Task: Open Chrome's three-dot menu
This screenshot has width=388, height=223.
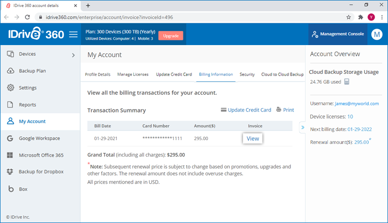Action: tap(381, 16)
